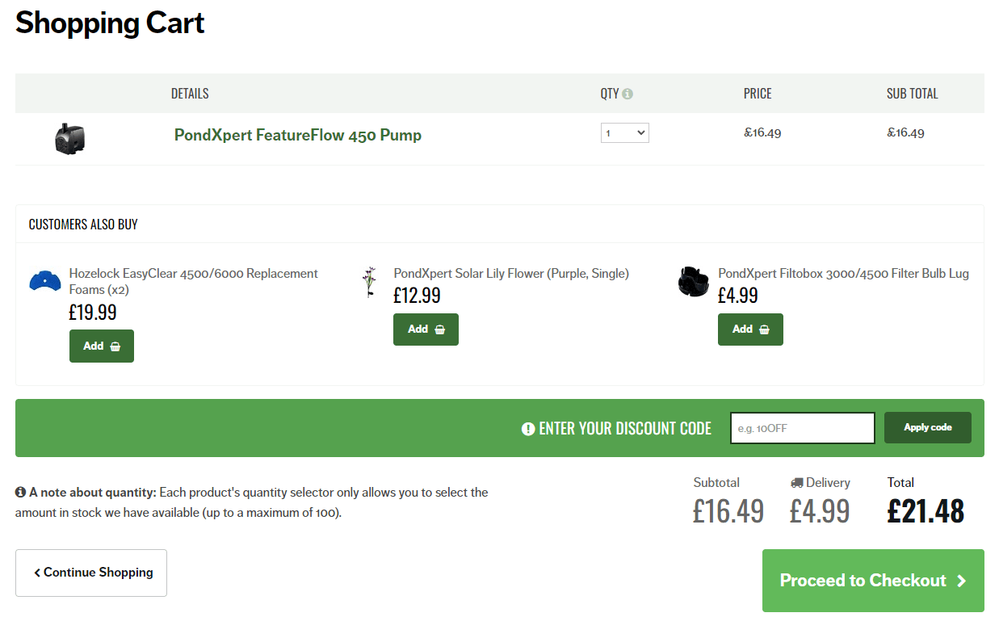Screen dimensions: 999x638
Task: Proceed to Checkout
Action: pos(872,580)
